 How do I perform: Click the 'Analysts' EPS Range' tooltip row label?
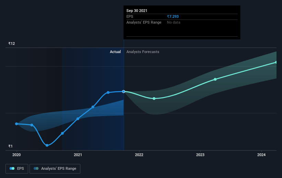click(x=144, y=22)
